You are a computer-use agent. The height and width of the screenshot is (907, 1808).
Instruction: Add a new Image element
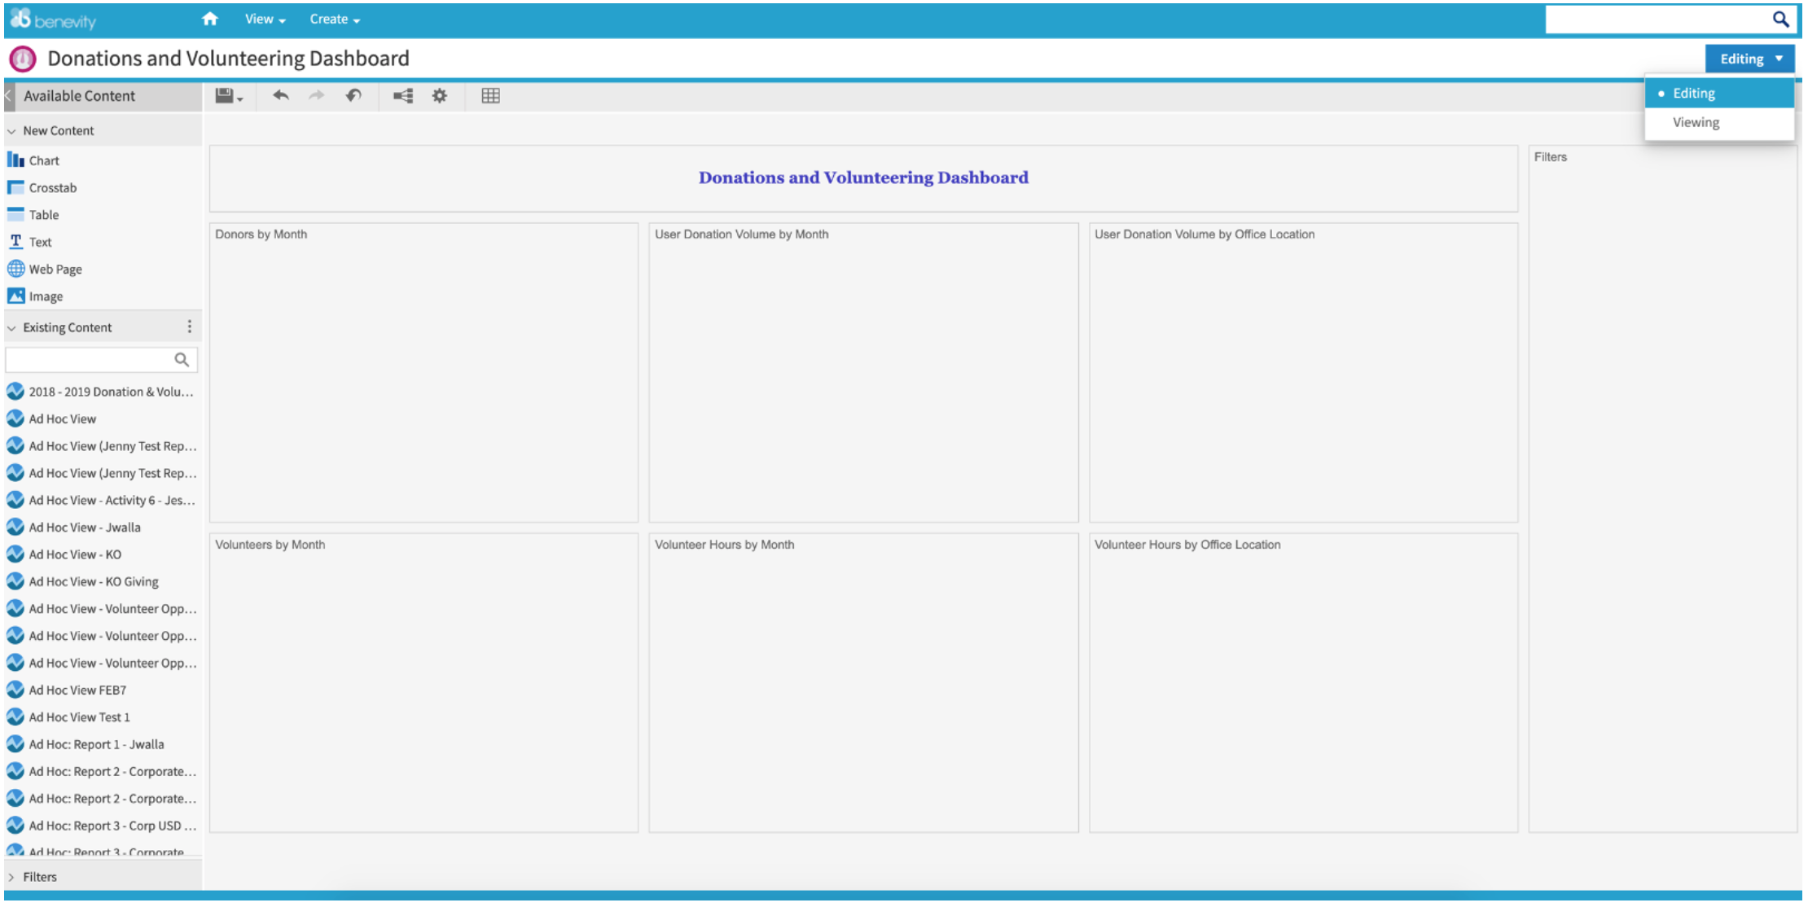point(35,296)
